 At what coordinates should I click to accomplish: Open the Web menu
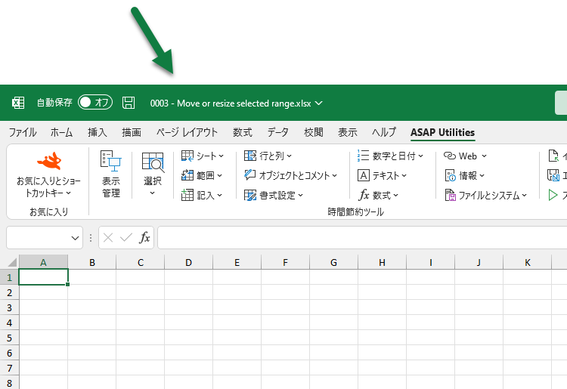[465, 156]
